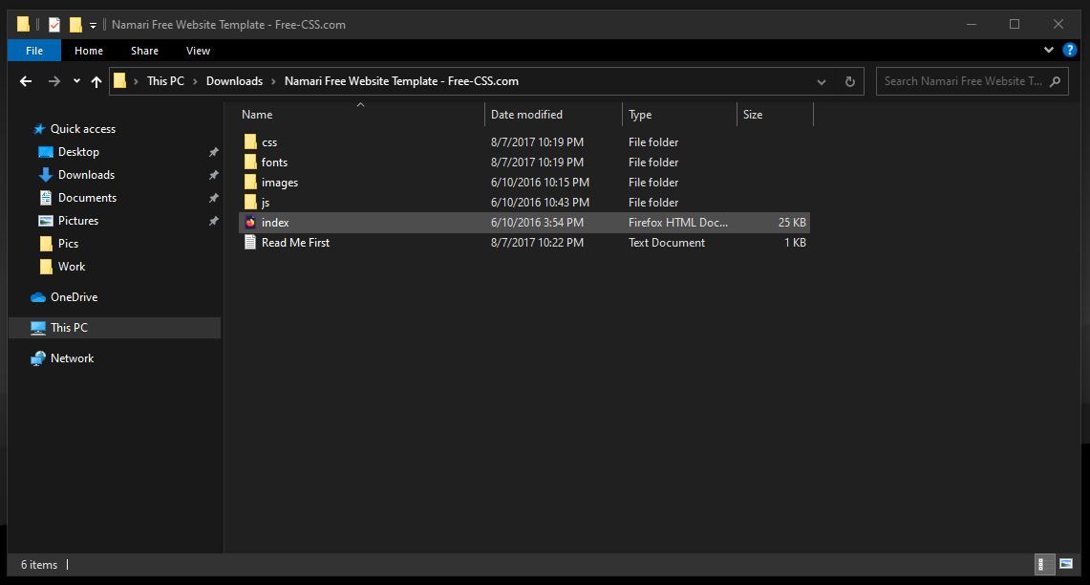Click the pin icon next to Documents

[213, 198]
